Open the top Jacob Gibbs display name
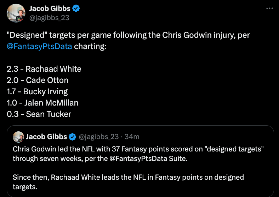This screenshot has width=279, height=197. click(x=50, y=8)
